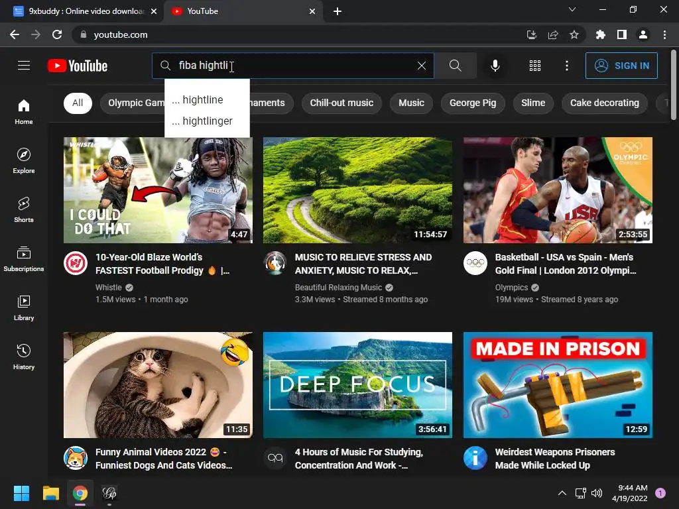This screenshot has width=679, height=509.
Task: Open Subscriptions in sidebar
Action: pyautogui.click(x=24, y=259)
